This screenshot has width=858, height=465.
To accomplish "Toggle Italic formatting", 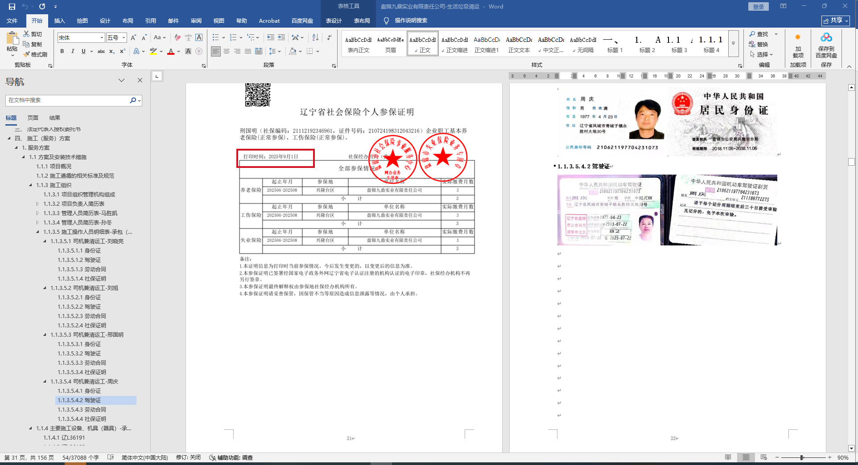I will 73,51.
